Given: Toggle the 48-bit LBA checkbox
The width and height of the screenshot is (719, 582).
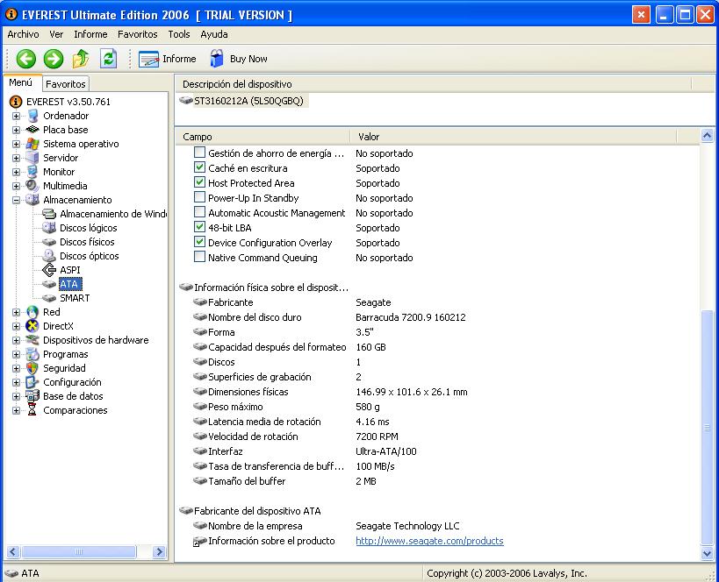Looking at the screenshot, I should [x=200, y=228].
